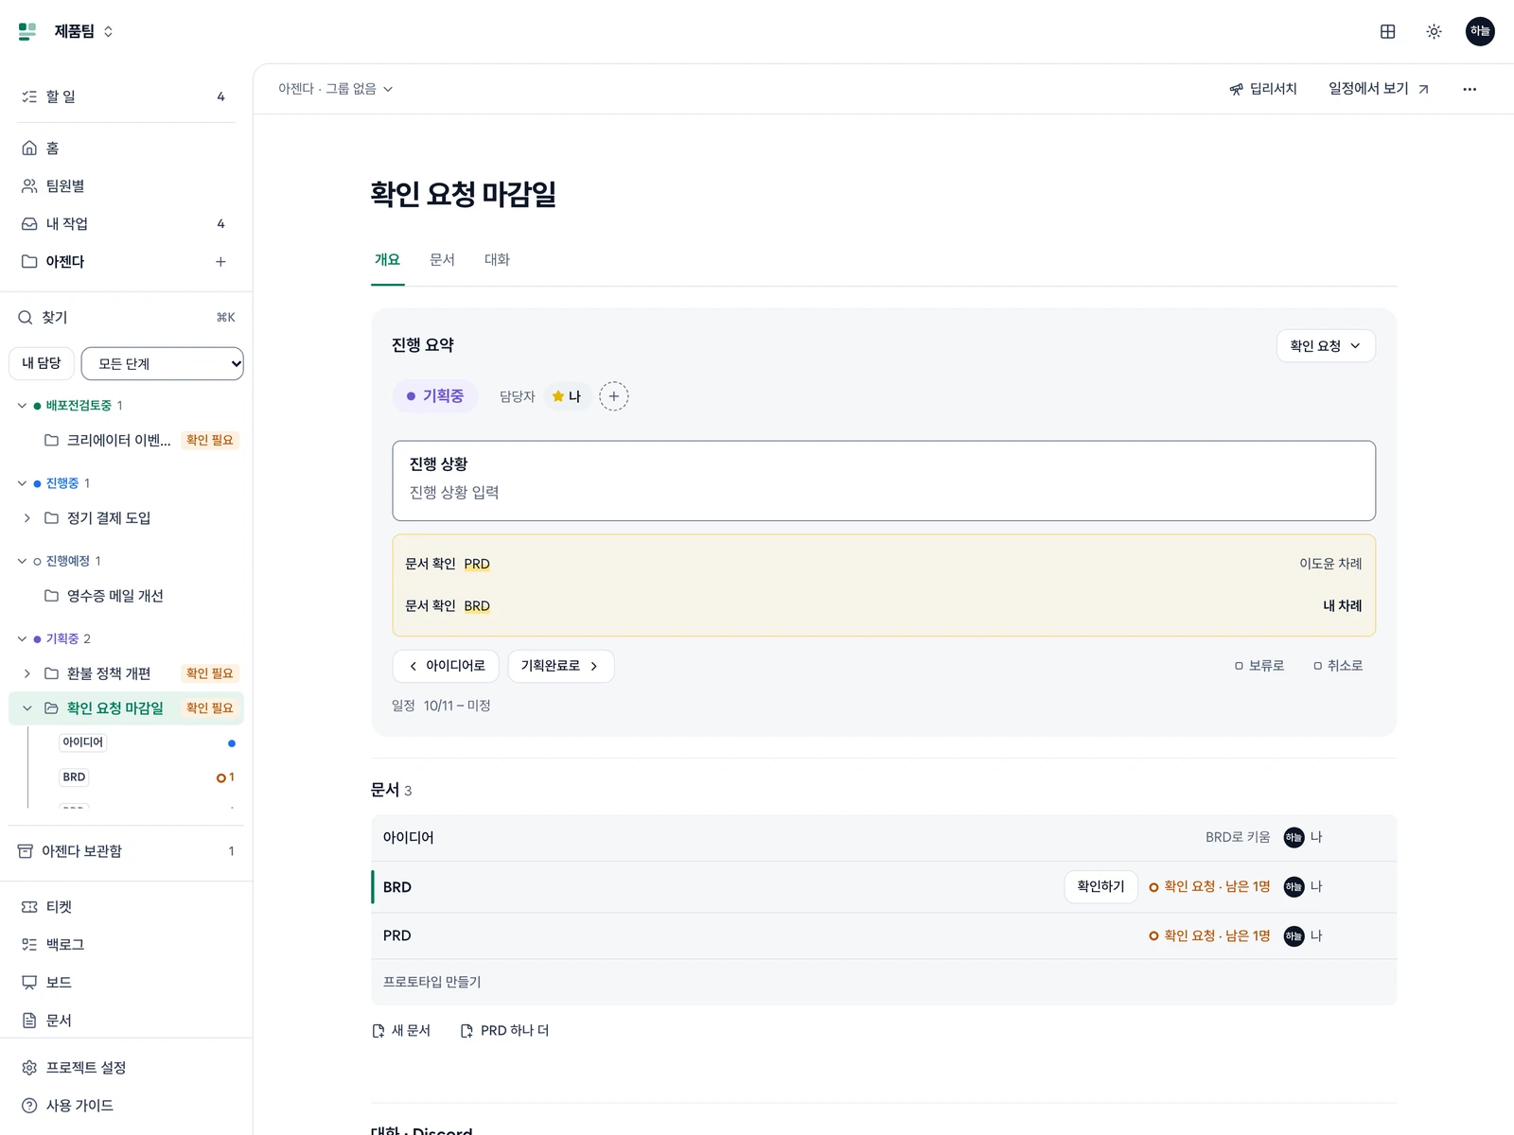Collapse the 기획중 group
Image resolution: width=1514 pixels, height=1135 pixels.
23,639
